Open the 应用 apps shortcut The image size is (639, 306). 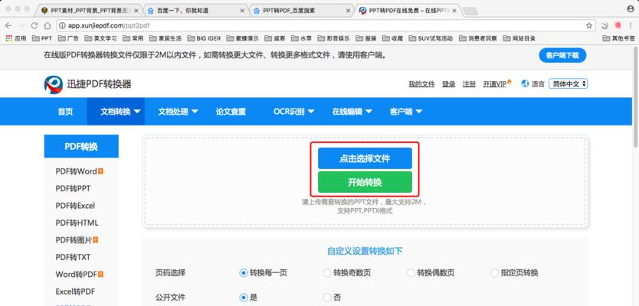pyautogui.click(x=16, y=38)
